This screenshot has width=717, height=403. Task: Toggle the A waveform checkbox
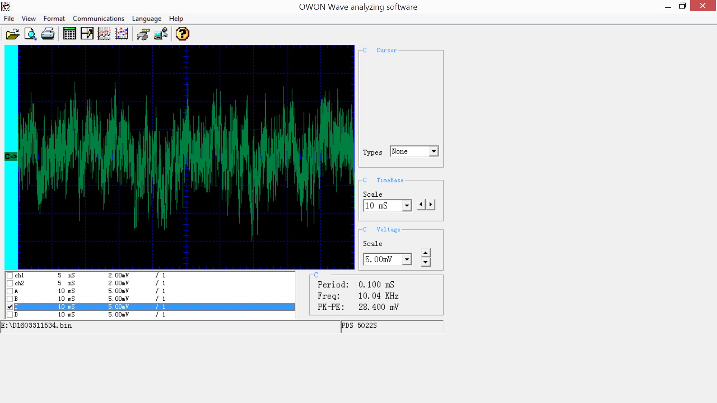[x=10, y=291]
